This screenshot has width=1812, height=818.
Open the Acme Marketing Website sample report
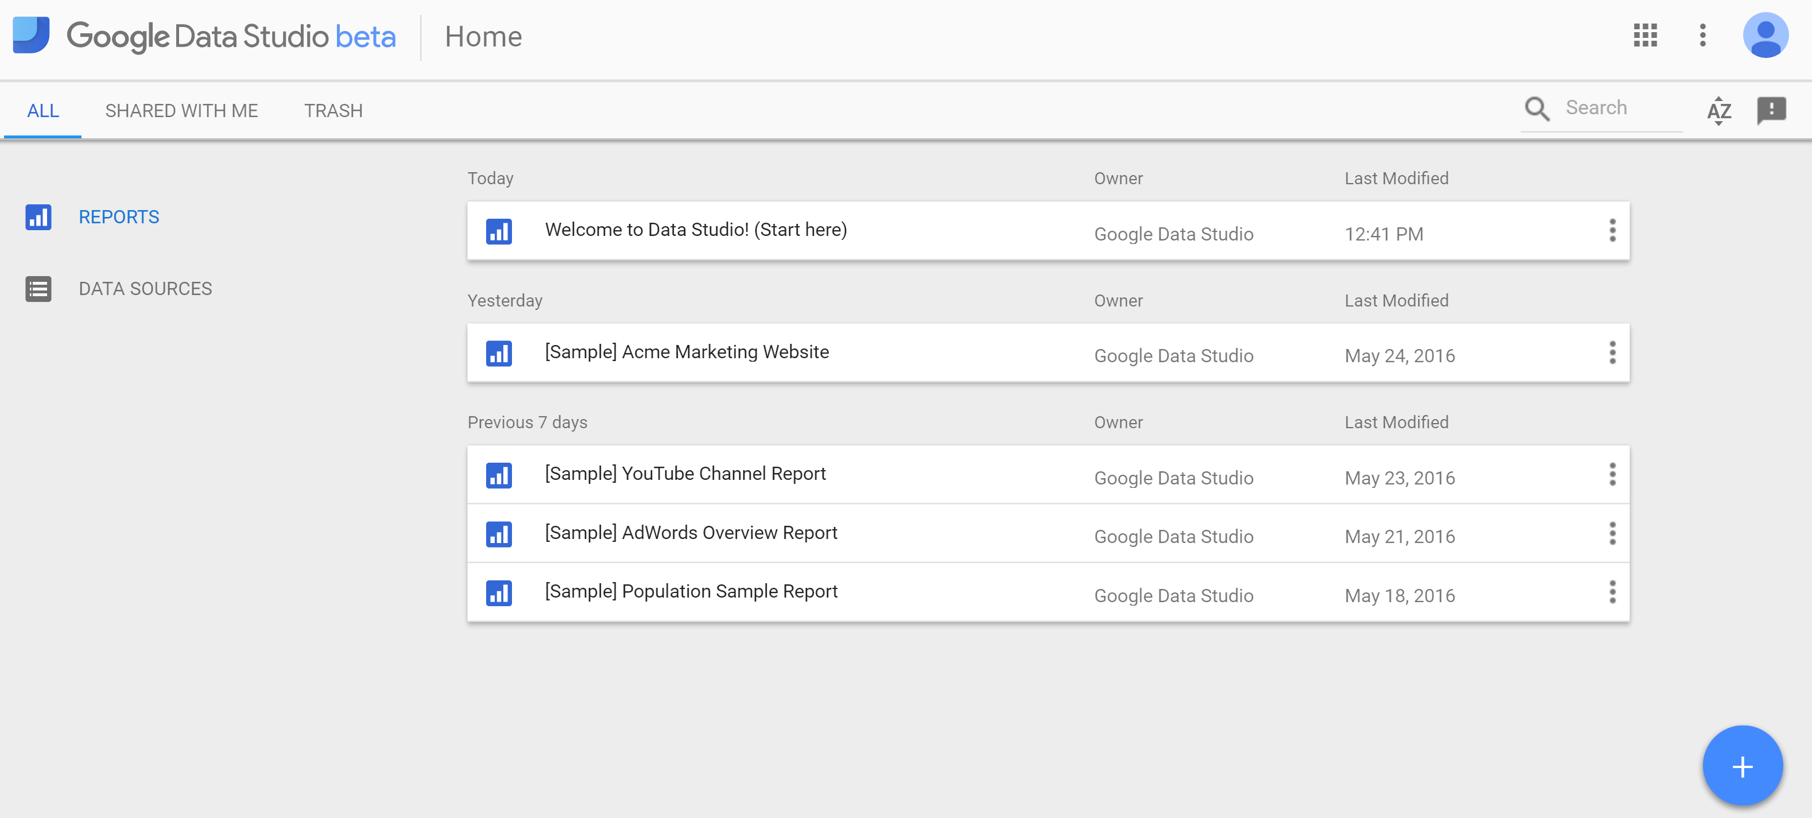coord(686,352)
